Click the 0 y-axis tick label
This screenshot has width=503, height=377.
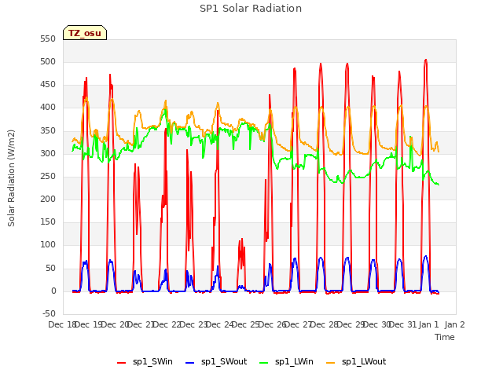(x=53, y=291)
